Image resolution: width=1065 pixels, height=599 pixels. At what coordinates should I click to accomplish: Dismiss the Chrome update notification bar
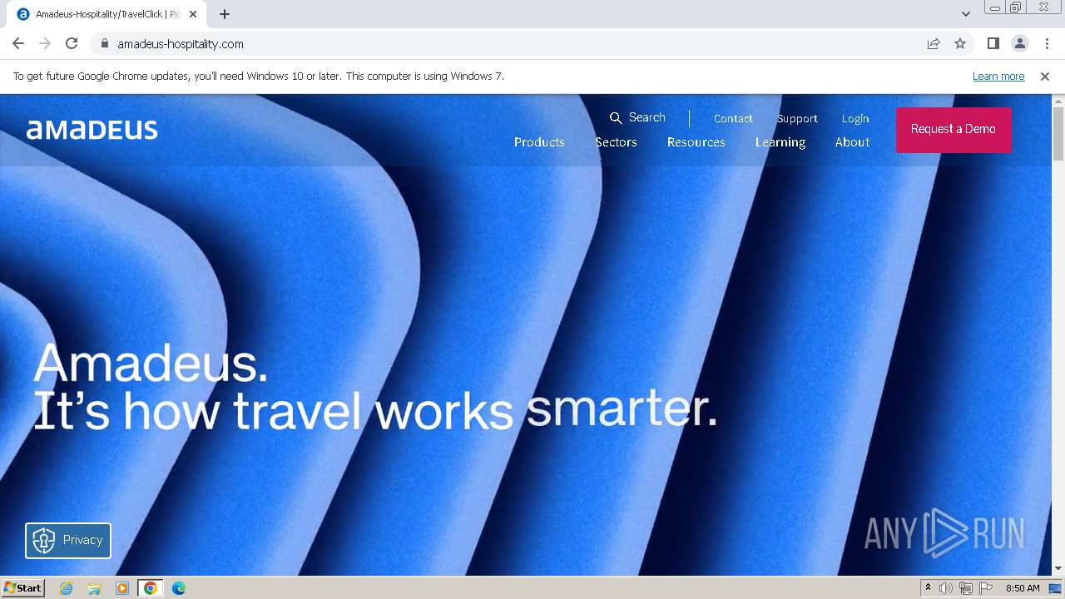click(1045, 77)
